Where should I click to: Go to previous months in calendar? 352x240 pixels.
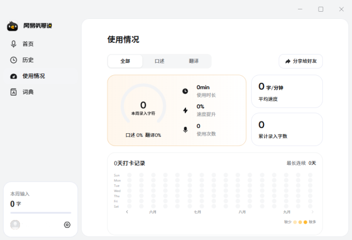point(127,212)
